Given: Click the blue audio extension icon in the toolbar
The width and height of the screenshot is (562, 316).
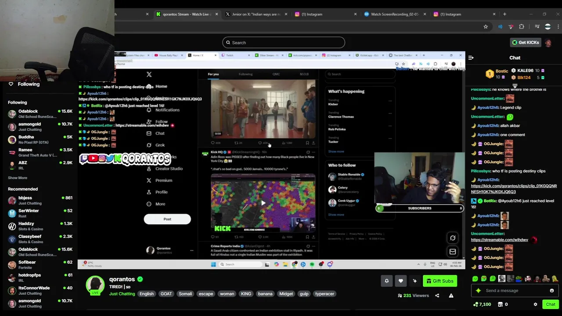Looking at the screenshot, I should pos(500,27).
